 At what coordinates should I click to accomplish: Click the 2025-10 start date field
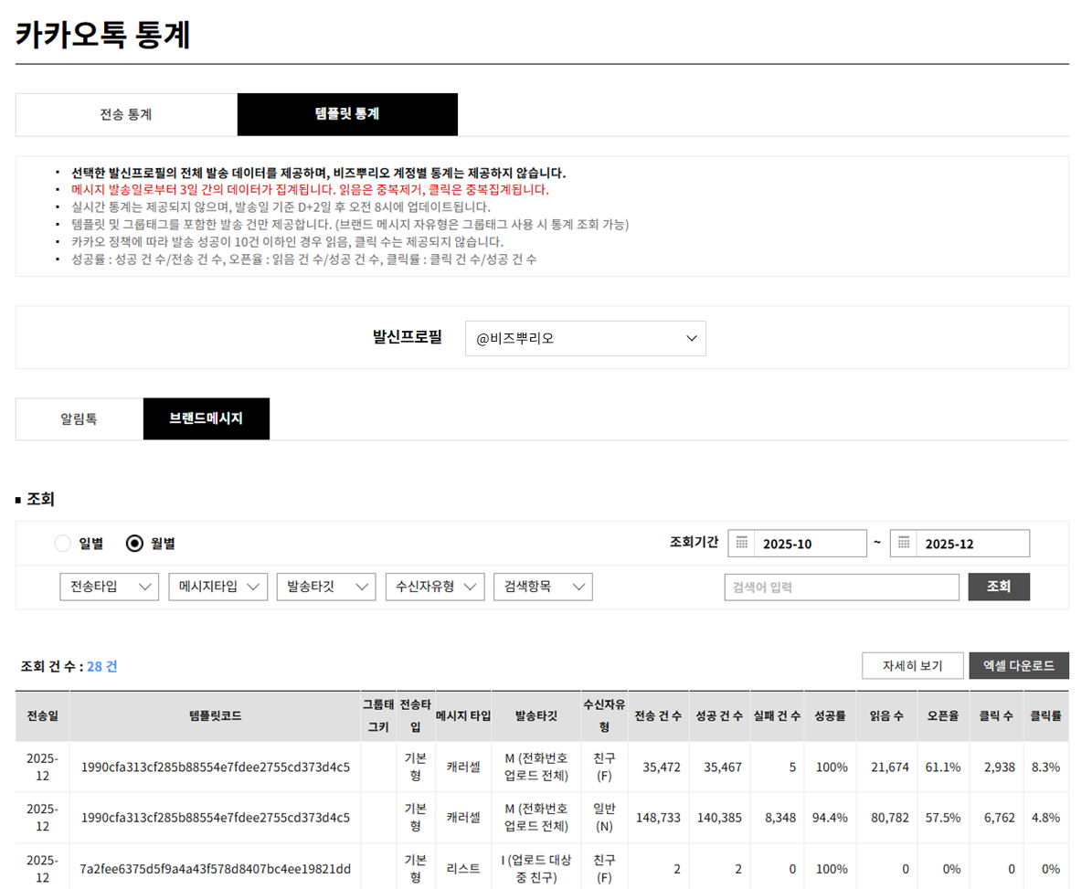click(810, 544)
